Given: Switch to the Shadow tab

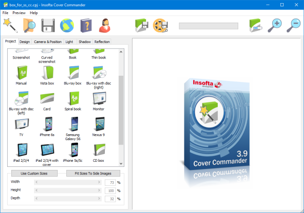Looking at the screenshot, I should click(85, 42).
